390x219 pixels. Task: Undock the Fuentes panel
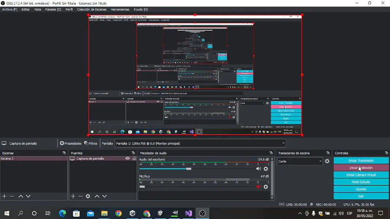133,153
